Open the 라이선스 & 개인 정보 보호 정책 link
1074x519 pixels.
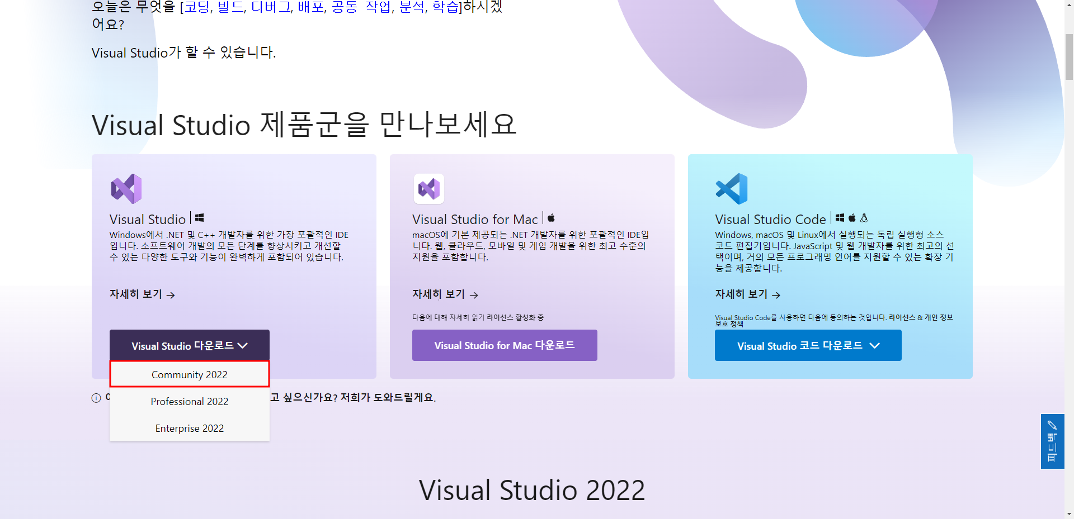tap(834, 320)
